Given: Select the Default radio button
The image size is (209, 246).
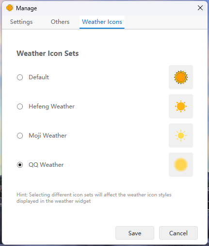Looking at the screenshot, I should (20, 77).
